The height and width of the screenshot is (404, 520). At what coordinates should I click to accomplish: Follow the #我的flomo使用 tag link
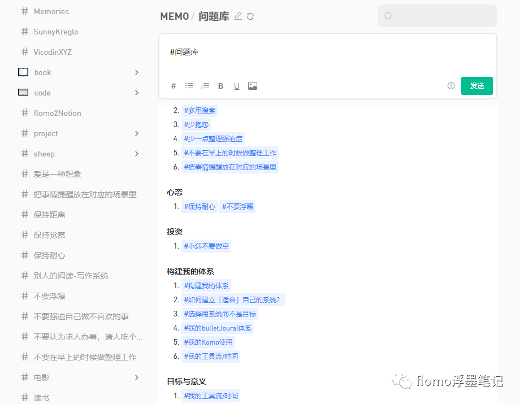click(x=208, y=342)
